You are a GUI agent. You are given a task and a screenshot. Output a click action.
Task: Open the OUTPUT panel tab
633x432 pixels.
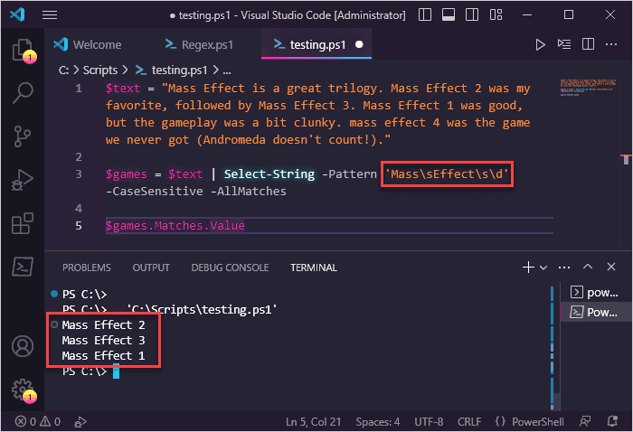click(x=151, y=268)
